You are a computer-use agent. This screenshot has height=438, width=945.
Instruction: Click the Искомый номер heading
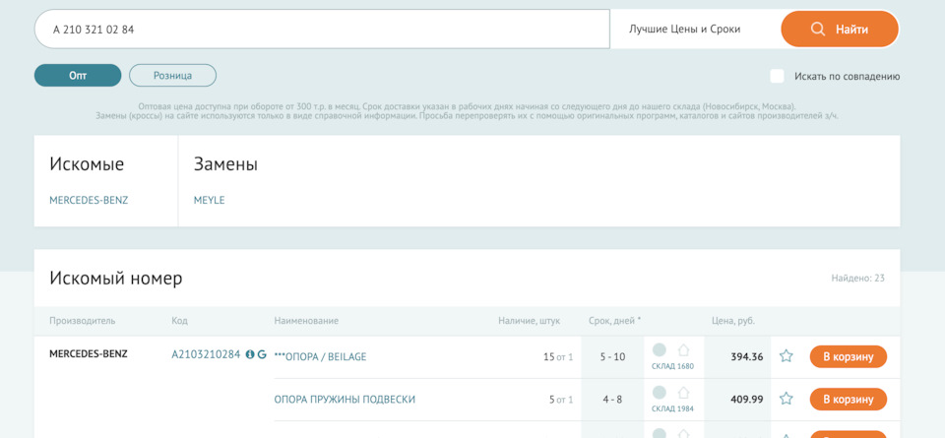click(116, 279)
